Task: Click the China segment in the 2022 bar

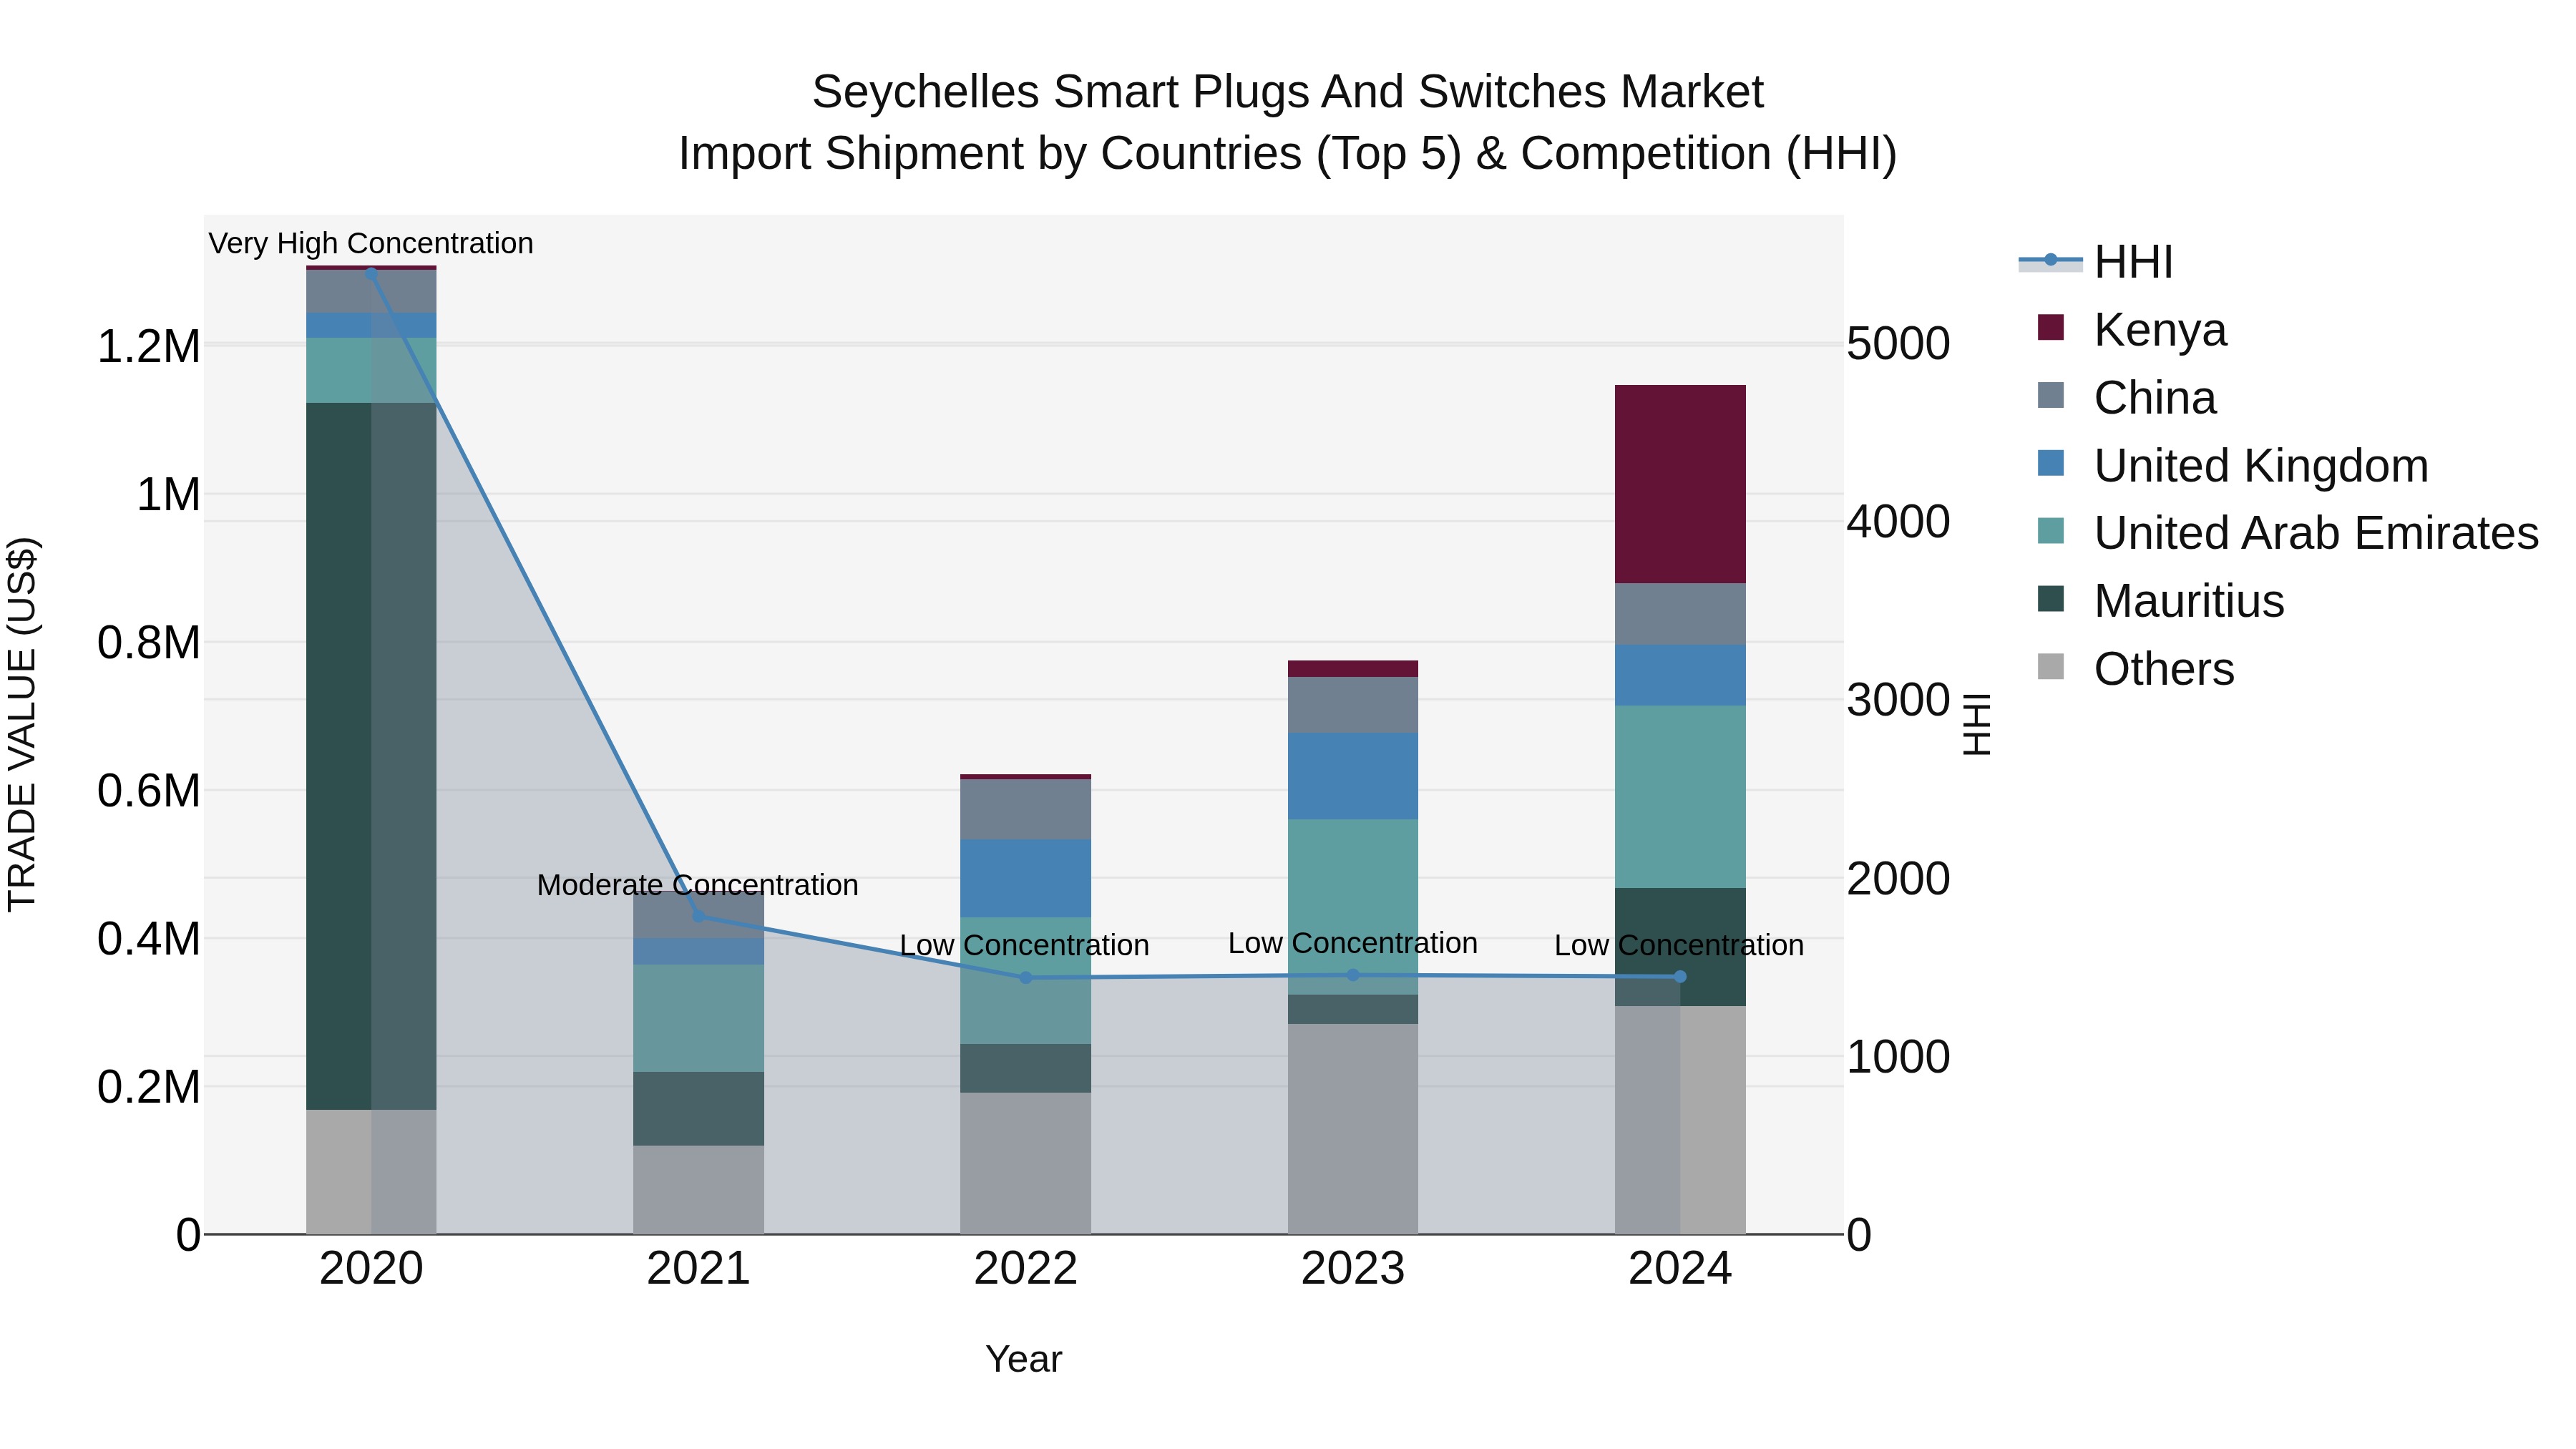Action: (x=1025, y=809)
